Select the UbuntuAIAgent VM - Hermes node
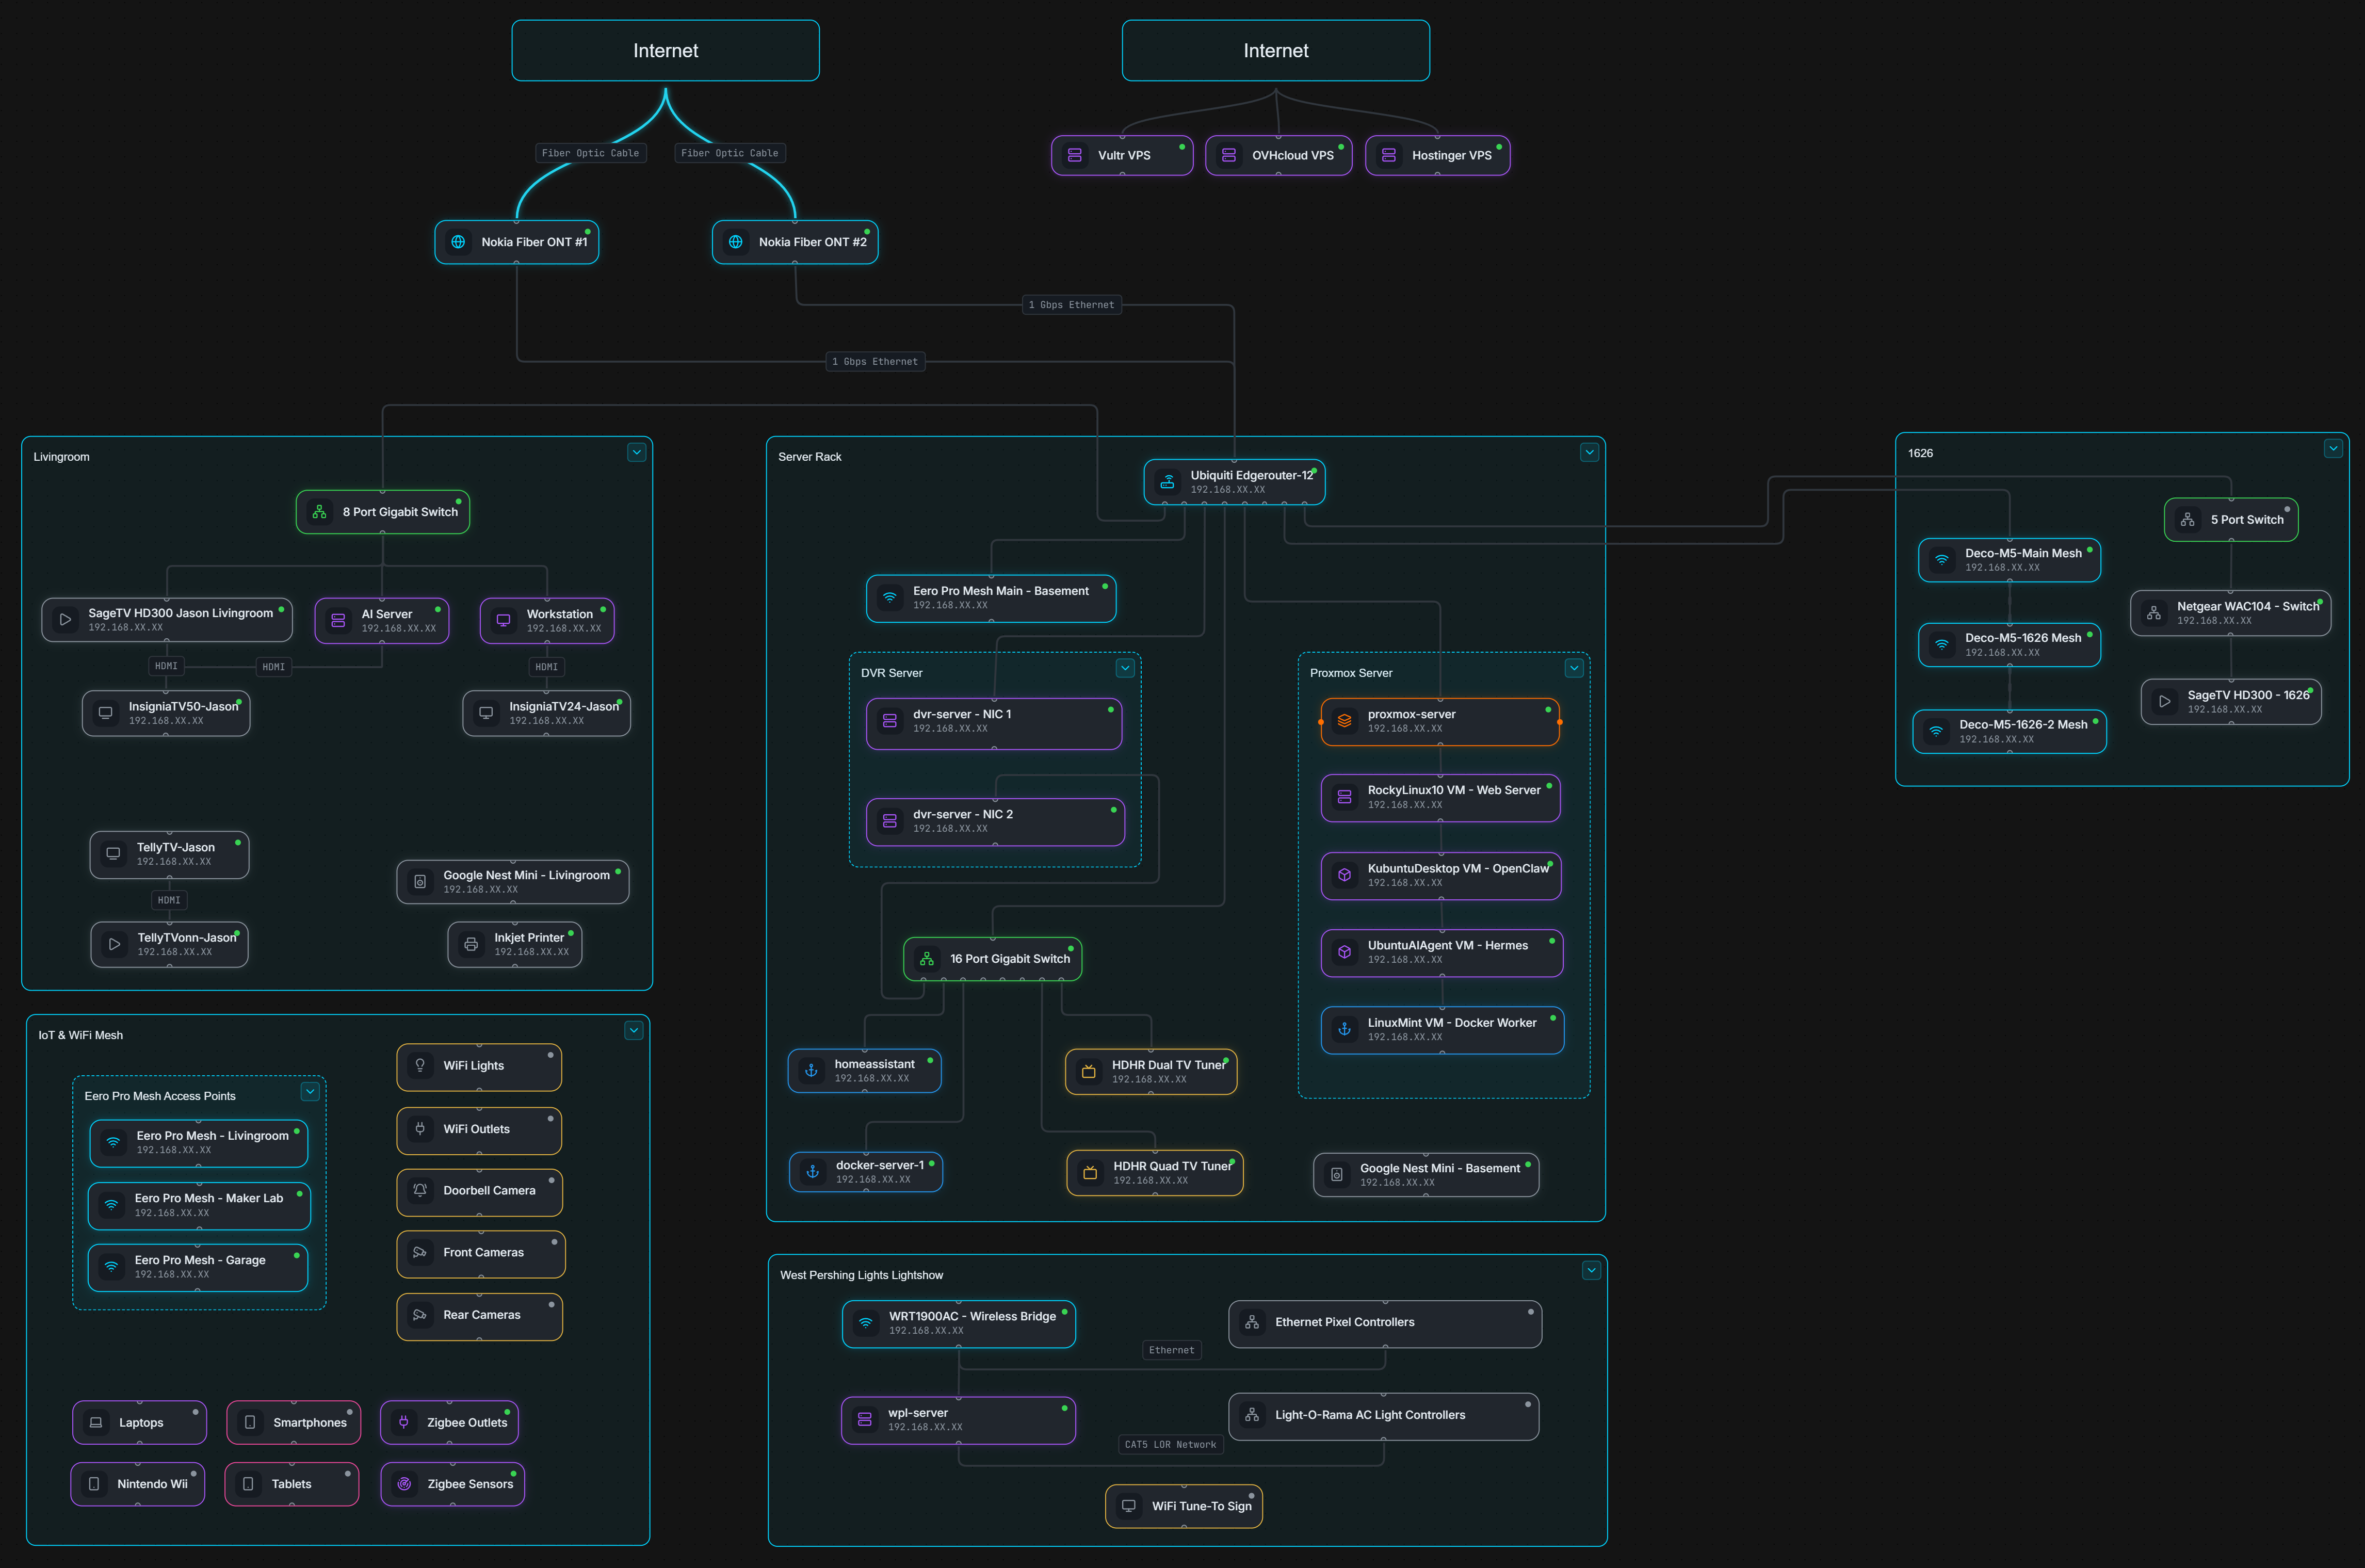This screenshot has height=1568, width=2365. point(1442,953)
